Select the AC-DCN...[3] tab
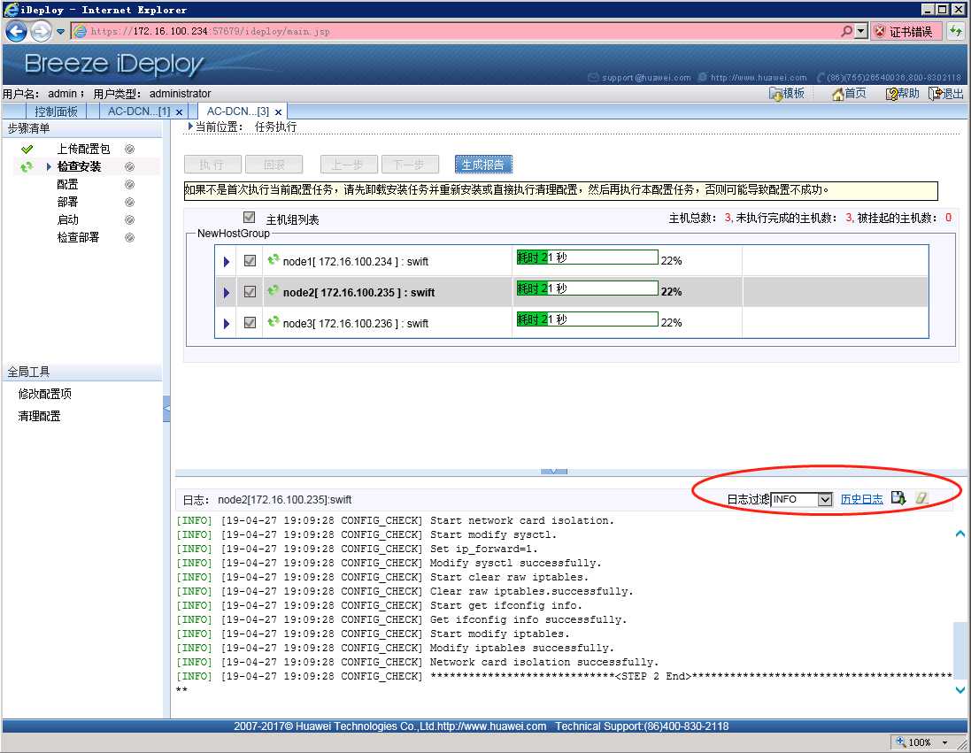 (x=238, y=111)
